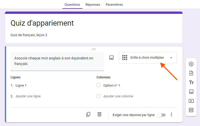Add an image from the side toolbar
The width and height of the screenshot is (200, 126).
tap(191, 91)
